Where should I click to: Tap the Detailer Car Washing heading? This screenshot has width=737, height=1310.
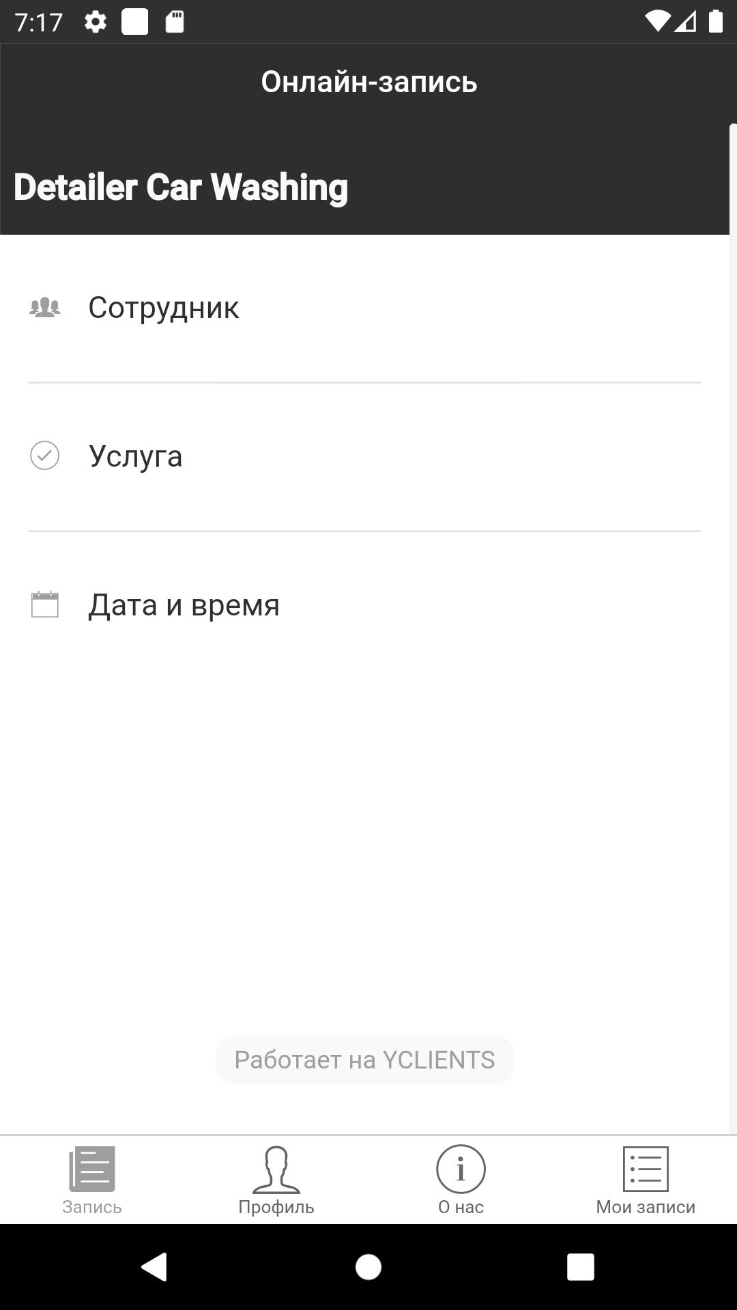point(181,187)
